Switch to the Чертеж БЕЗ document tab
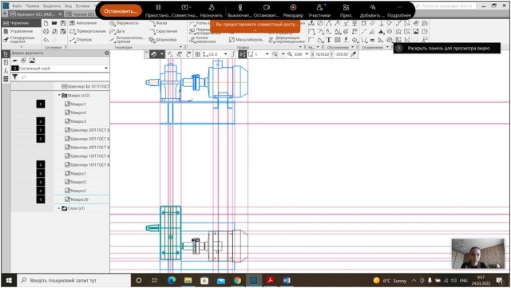Image resolution: width=511 pixels, height=288 pixels. pos(81,14)
